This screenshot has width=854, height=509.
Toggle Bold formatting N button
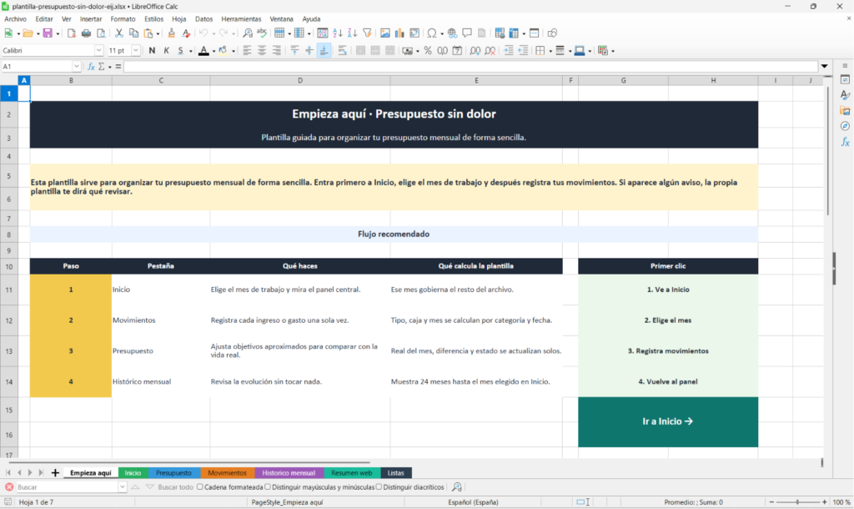click(x=152, y=51)
